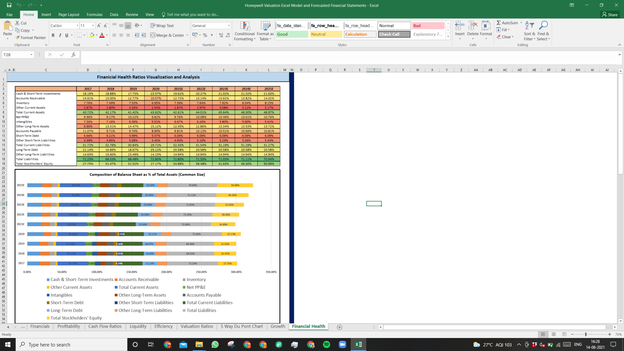Open Sort & Filter menu
This screenshot has width=624, height=351.
(x=529, y=31)
